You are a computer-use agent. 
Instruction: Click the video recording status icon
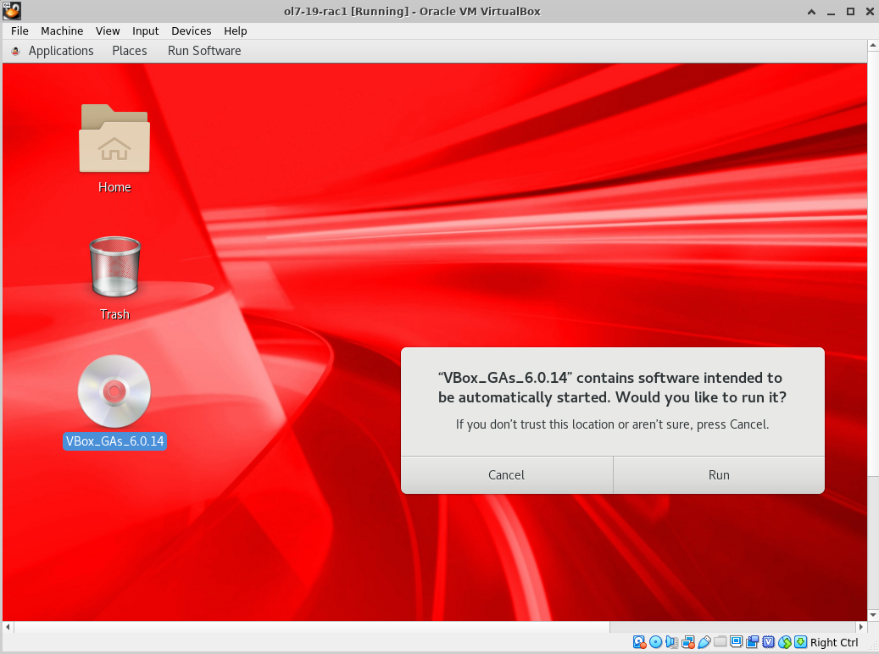pyautogui.click(x=753, y=642)
